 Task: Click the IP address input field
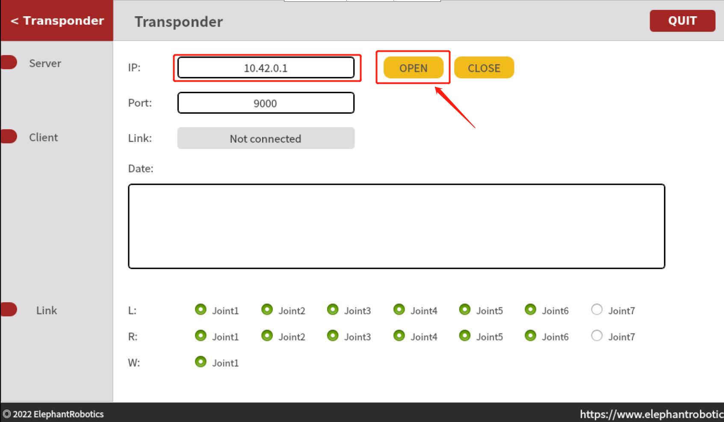[x=266, y=68]
